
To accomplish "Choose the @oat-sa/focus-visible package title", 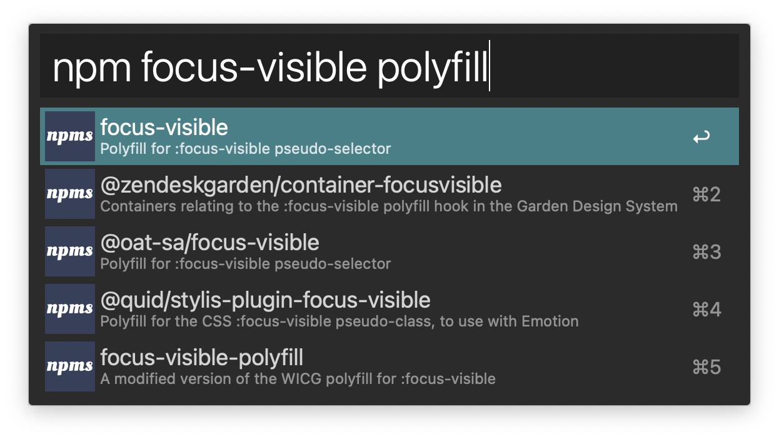I will tap(209, 243).
